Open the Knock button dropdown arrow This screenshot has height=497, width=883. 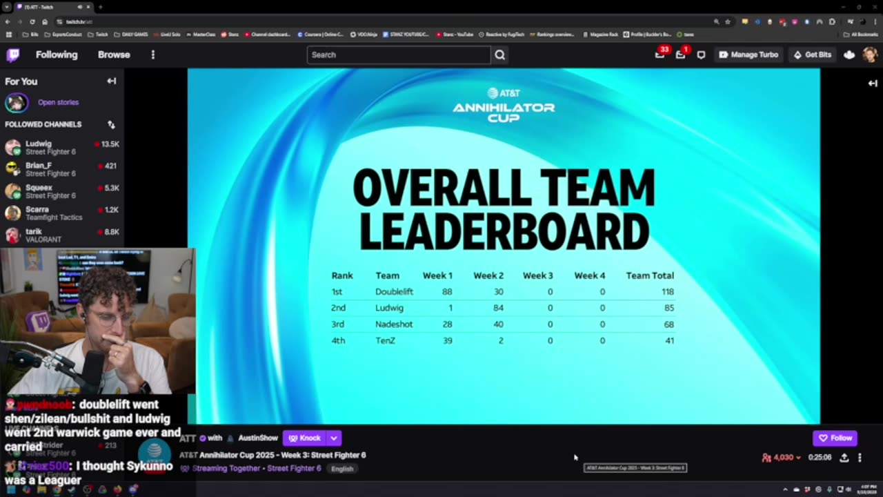tap(334, 438)
